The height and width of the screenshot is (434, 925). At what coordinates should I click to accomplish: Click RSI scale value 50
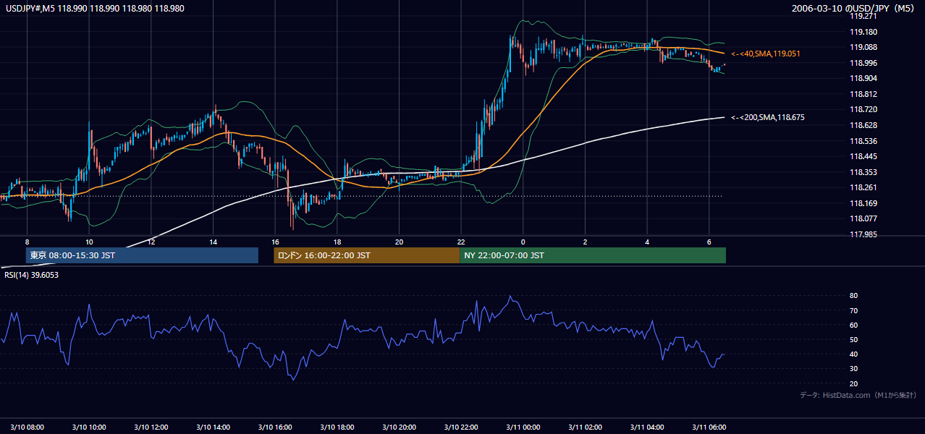(x=854, y=339)
